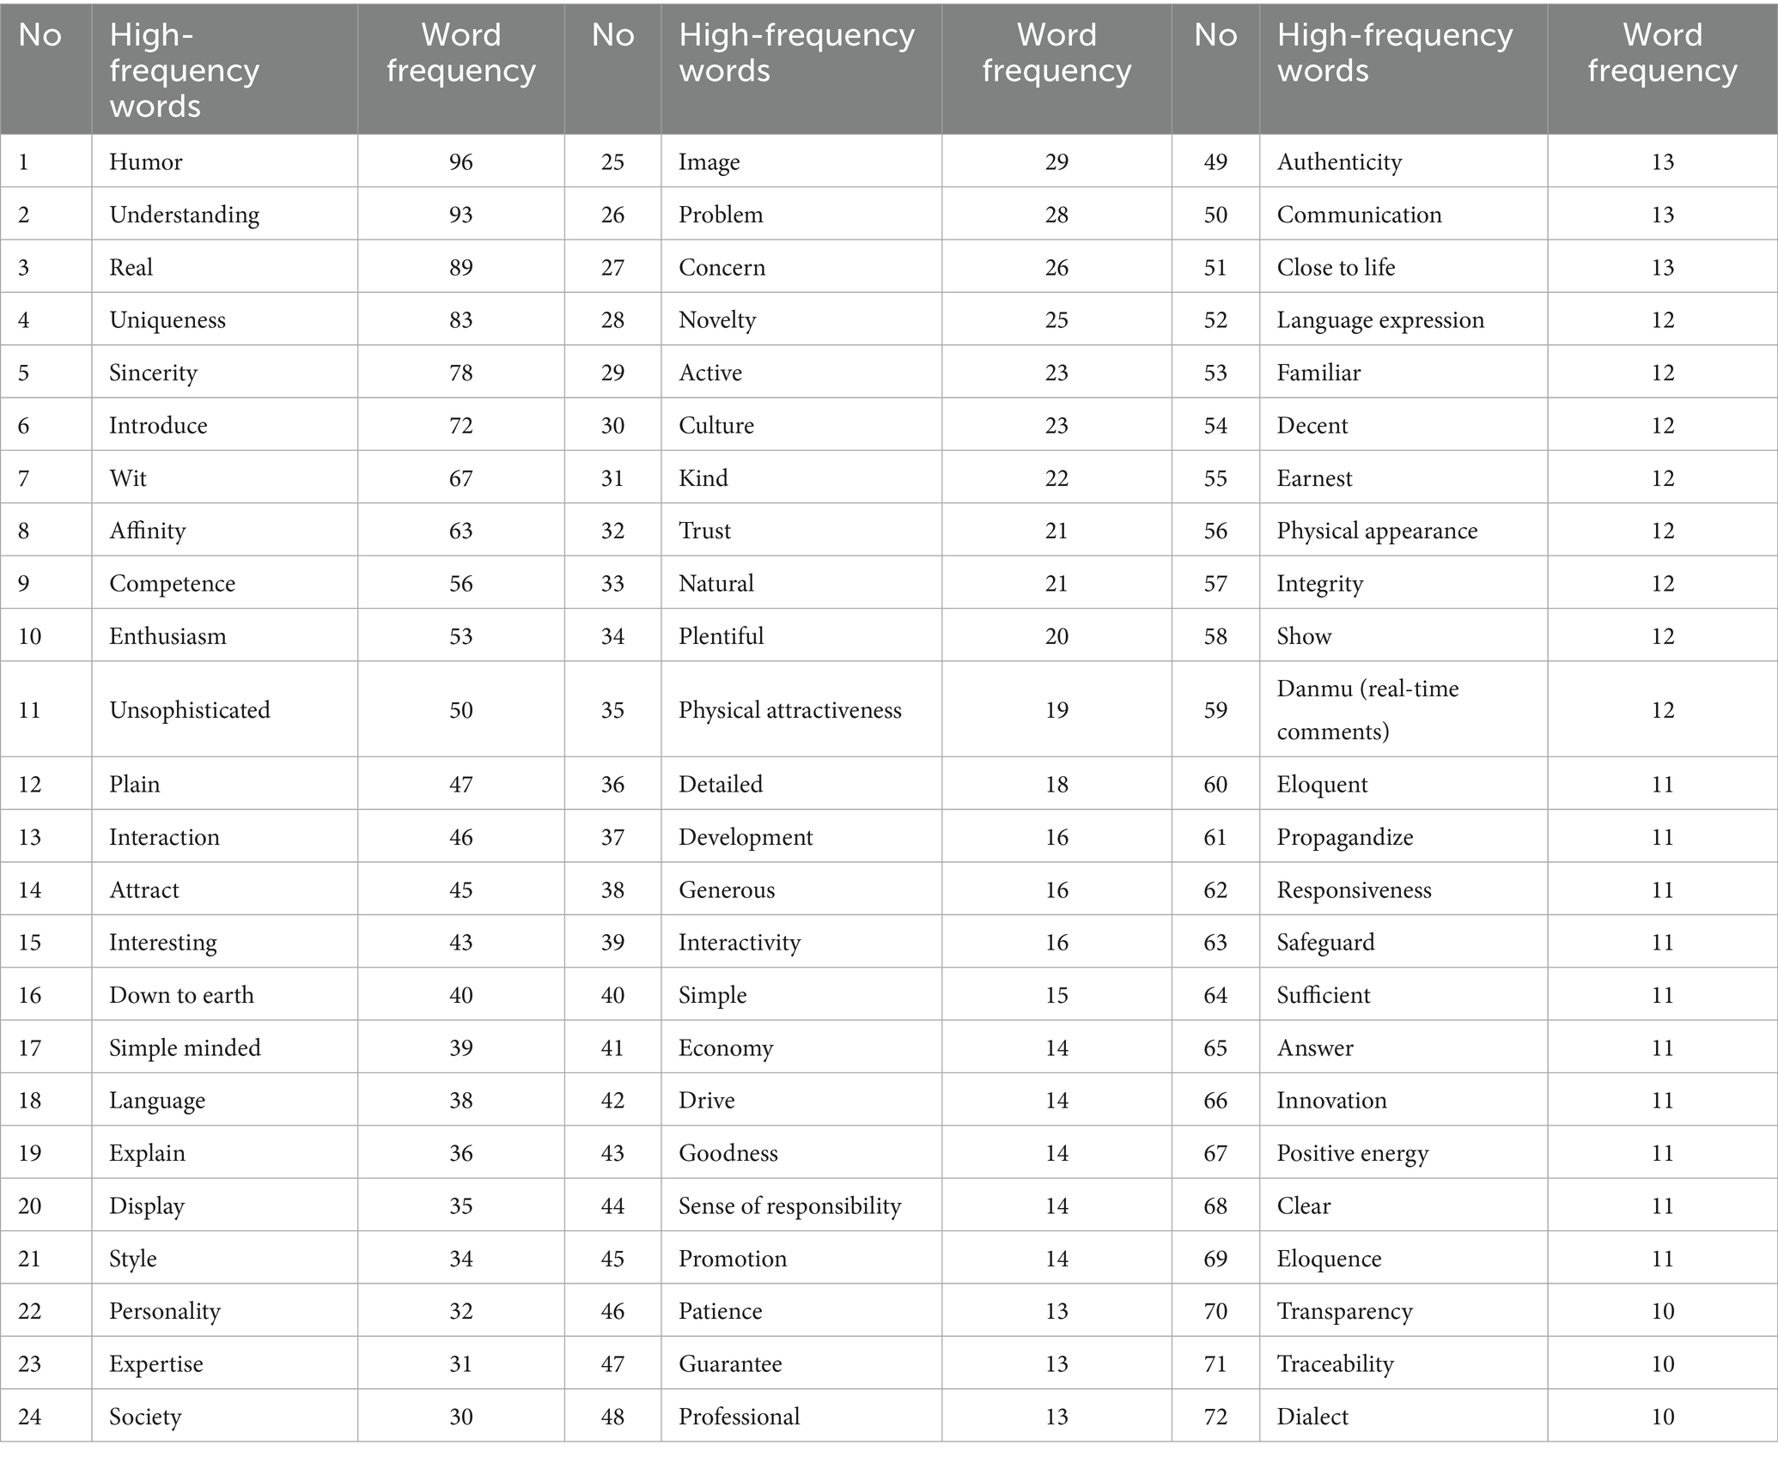1778x1457 pixels.
Task: Click the frequency value 96 beside Humor
Action: tap(460, 161)
